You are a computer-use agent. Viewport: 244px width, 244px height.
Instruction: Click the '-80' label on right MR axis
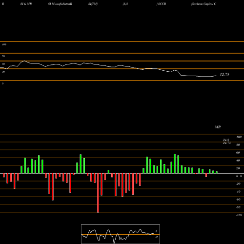238,207
